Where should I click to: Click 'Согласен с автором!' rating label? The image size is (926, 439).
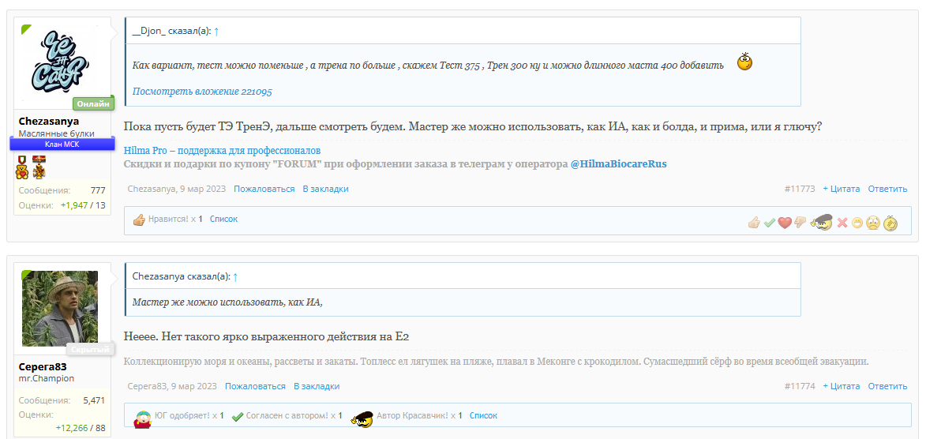pyautogui.click(x=287, y=416)
